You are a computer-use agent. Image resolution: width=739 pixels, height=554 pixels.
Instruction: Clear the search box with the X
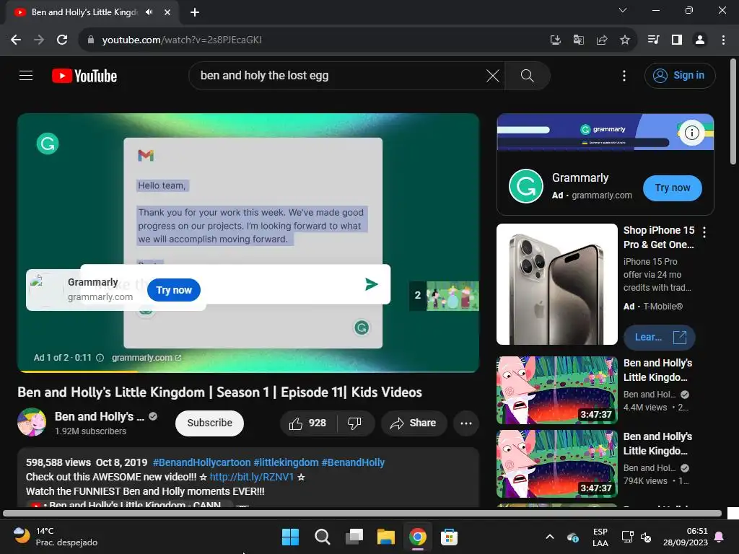pyautogui.click(x=492, y=75)
